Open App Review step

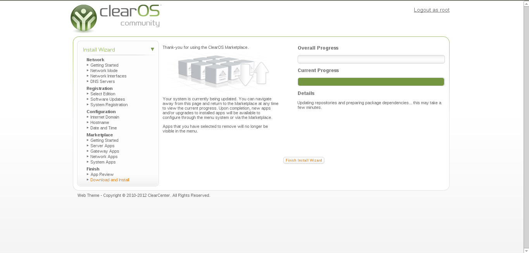(x=102, y=174)
